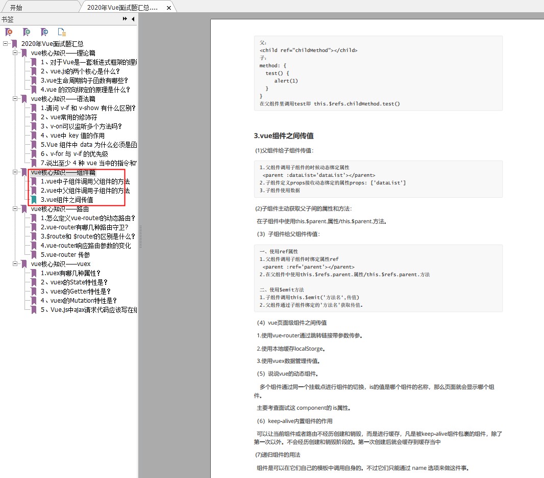The width and height of the screenshot is (544, 478).
Task: Click the text (4) vue页面级组件之间传值
Action: pyautogui.click(x=292, y=323)
